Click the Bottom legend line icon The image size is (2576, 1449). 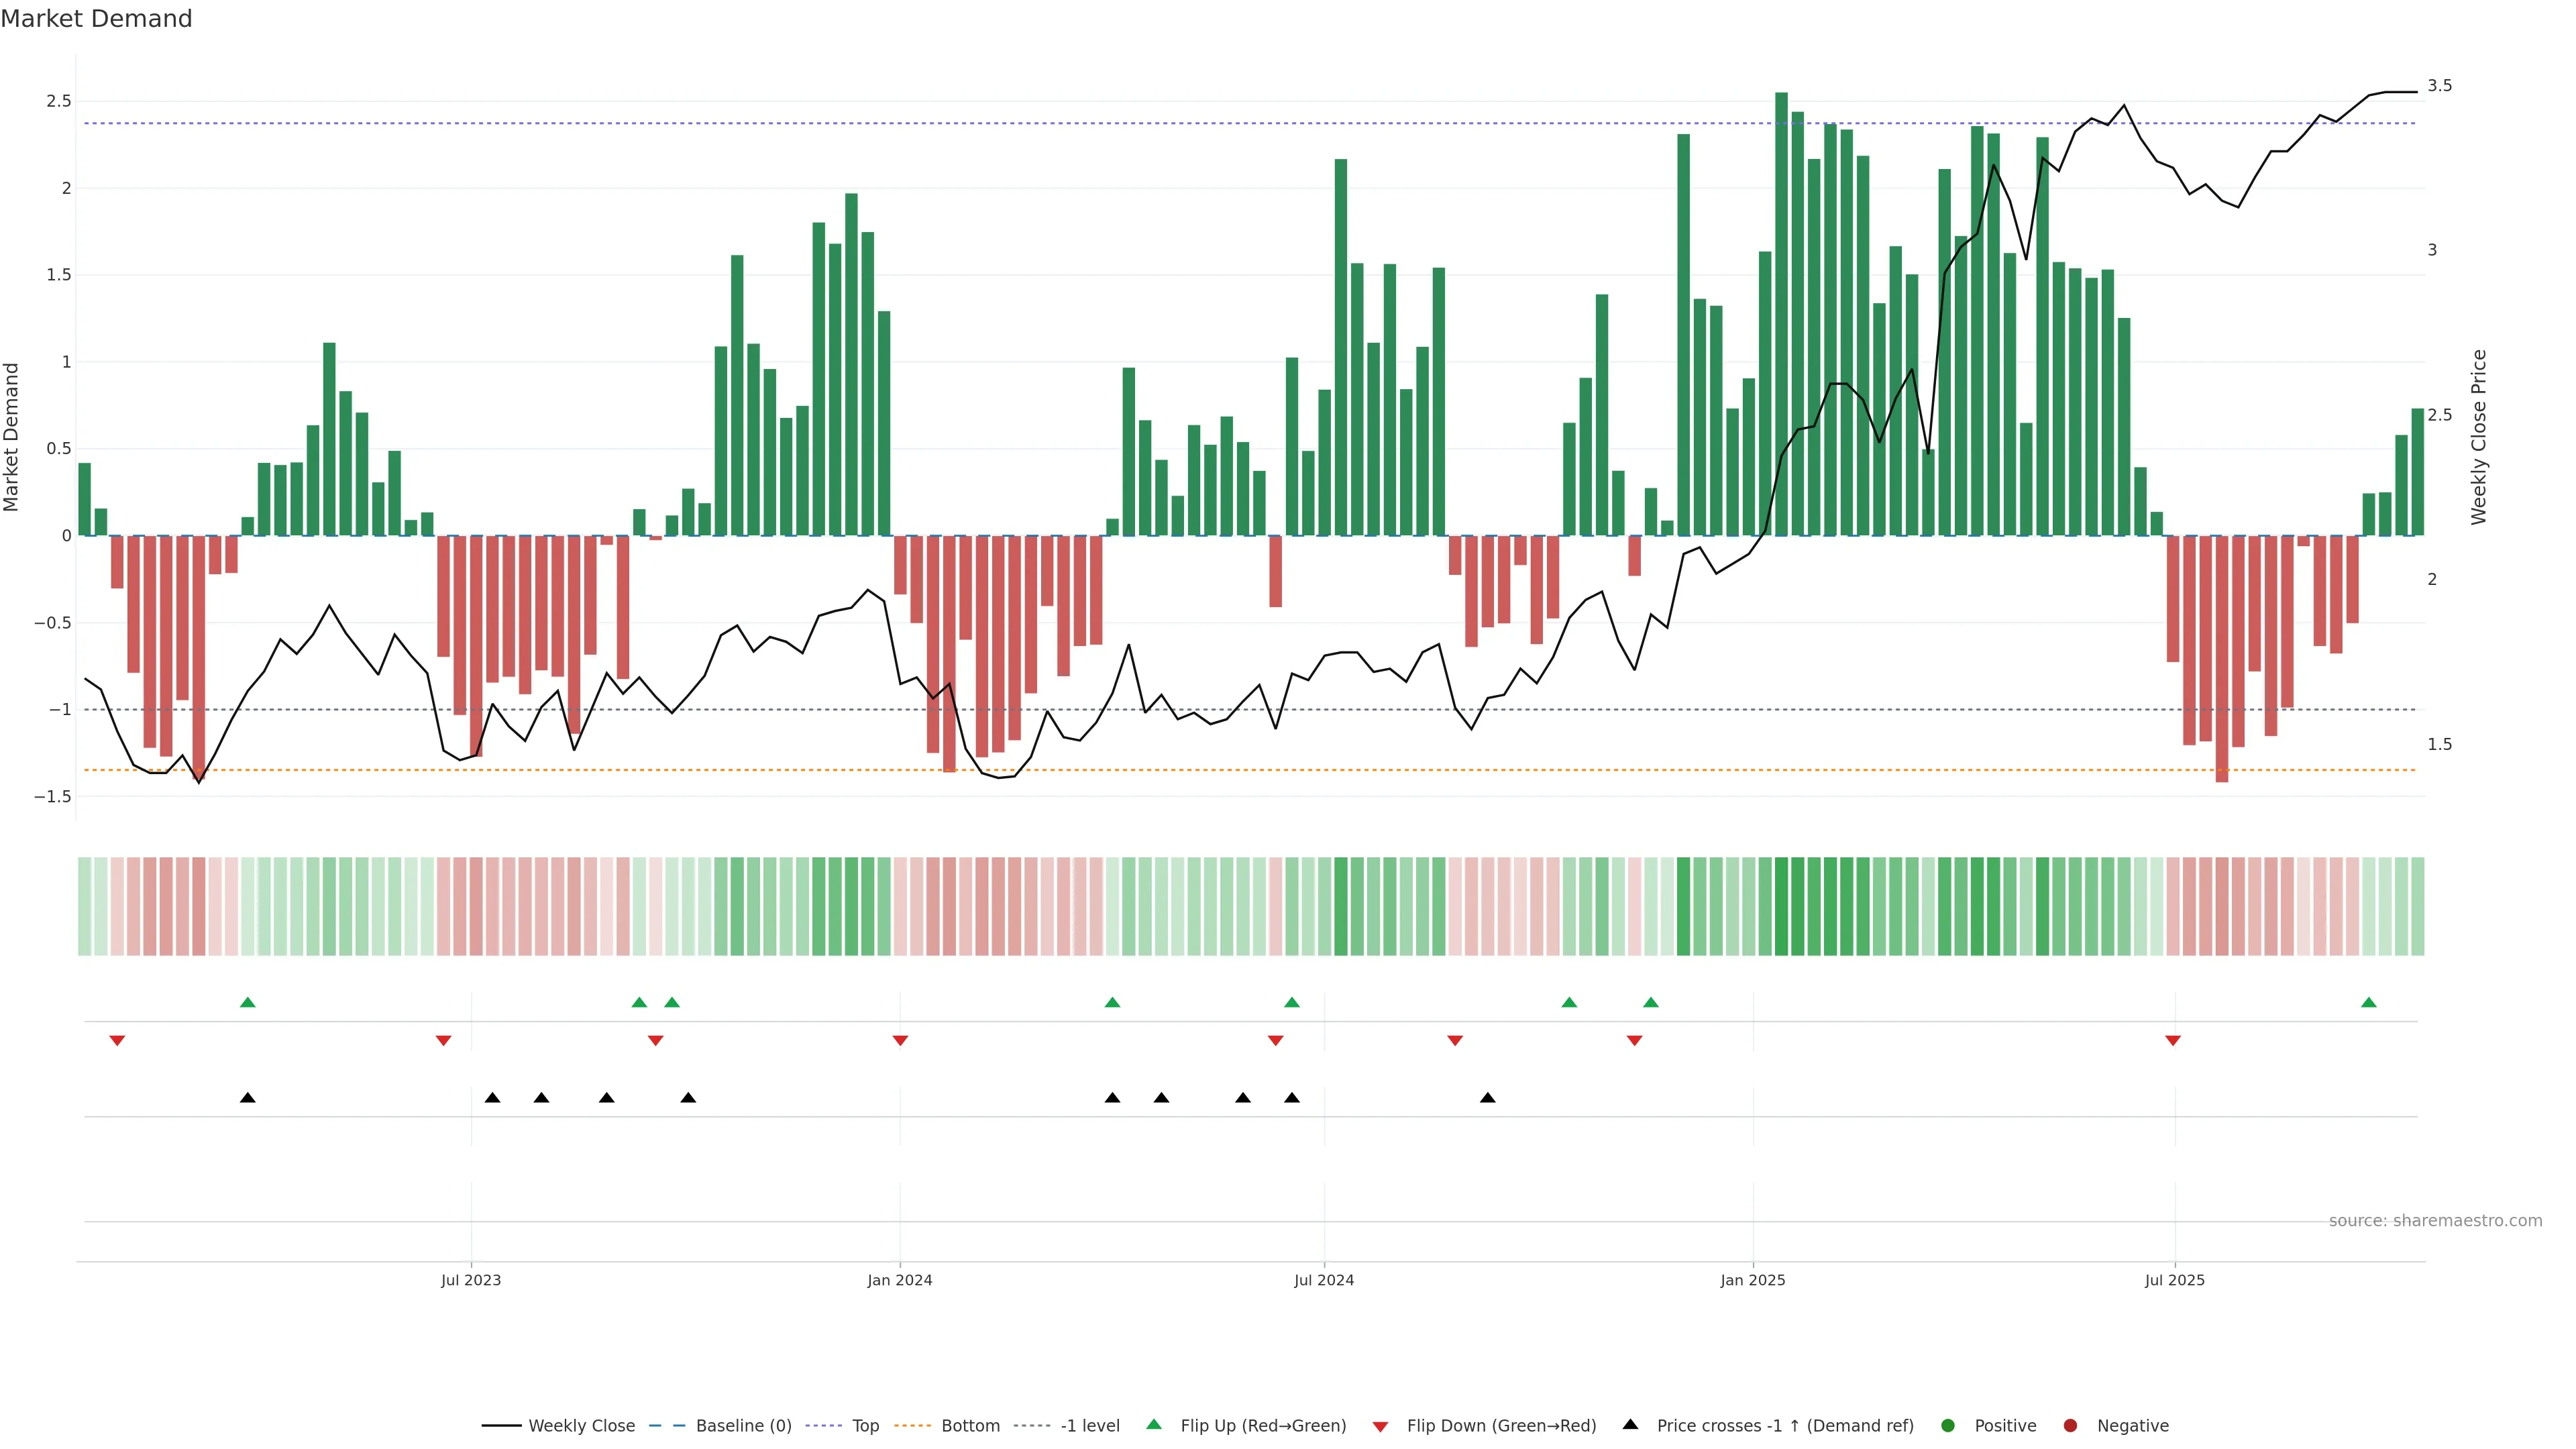coord(912,1426)
